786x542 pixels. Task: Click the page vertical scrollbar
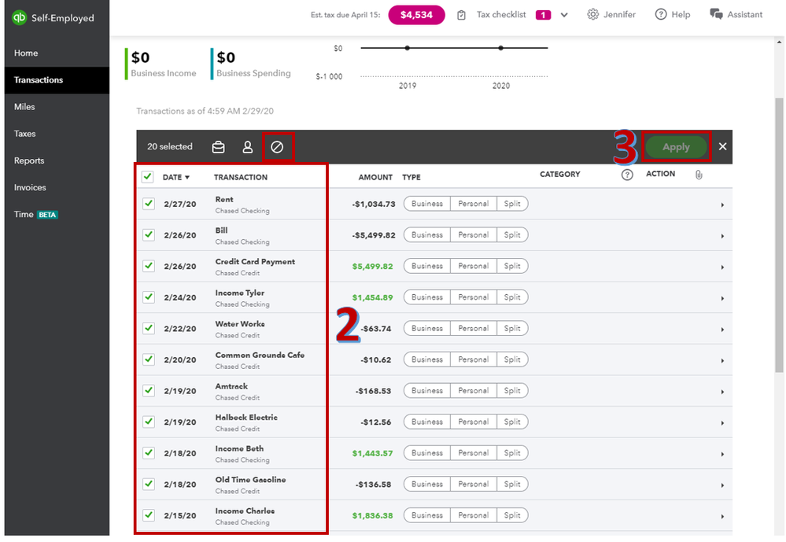[x=779, y=235]
